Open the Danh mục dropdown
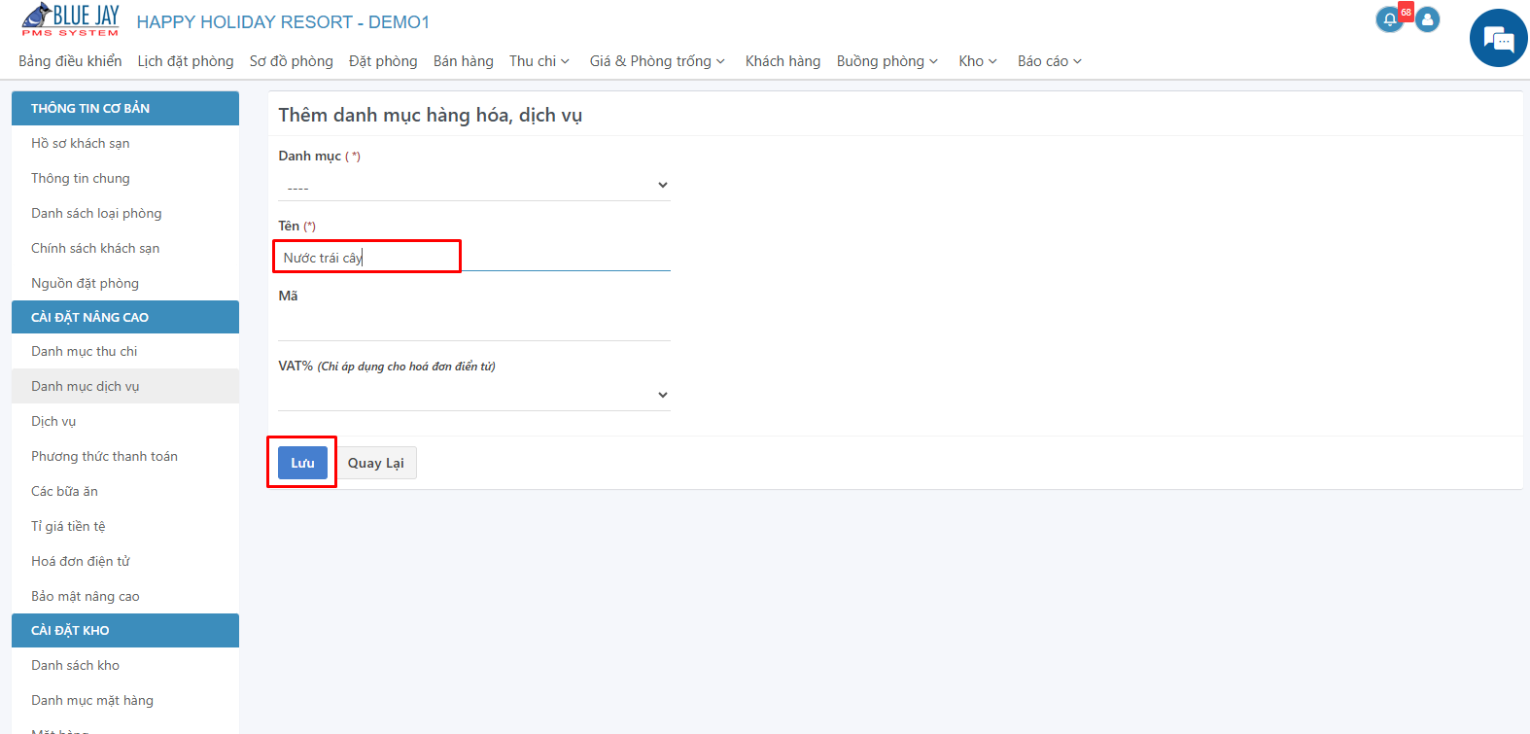1530x734 pixels. [474, 186]
